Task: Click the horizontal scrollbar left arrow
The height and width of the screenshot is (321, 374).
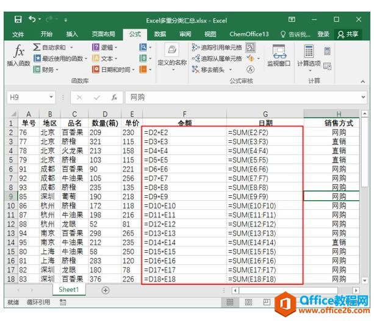Action: tap(236, 290)
